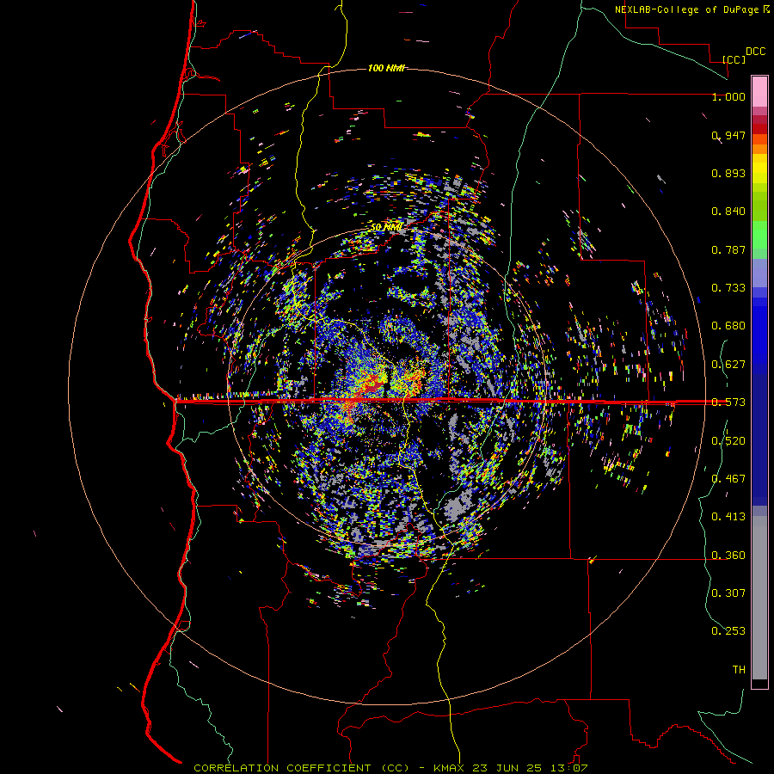
Task: Click the NEXLAB-College of DuPage label
Action: point(687,9)
